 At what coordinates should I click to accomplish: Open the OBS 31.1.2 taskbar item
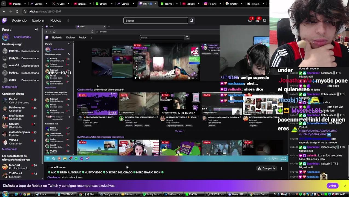coord(216,194)
